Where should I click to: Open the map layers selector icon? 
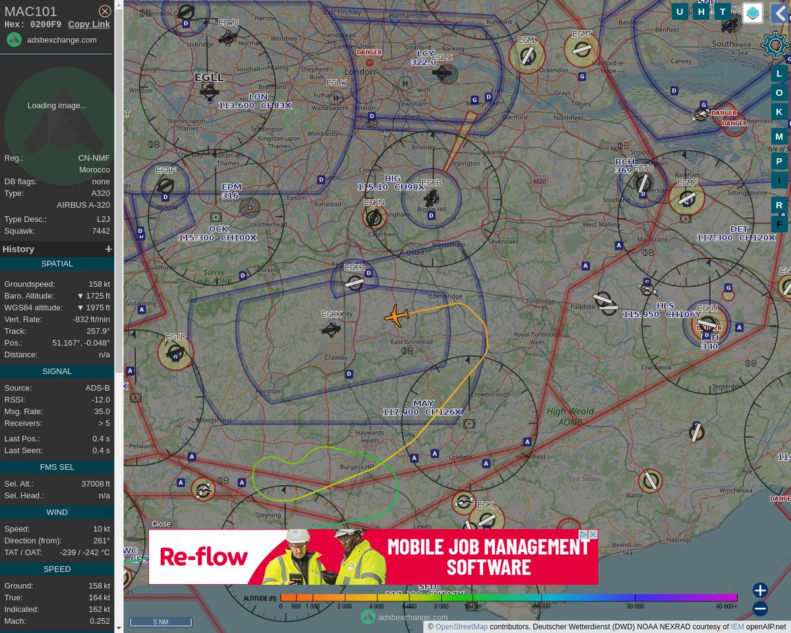pyautogui.click(x=752, y=13)
